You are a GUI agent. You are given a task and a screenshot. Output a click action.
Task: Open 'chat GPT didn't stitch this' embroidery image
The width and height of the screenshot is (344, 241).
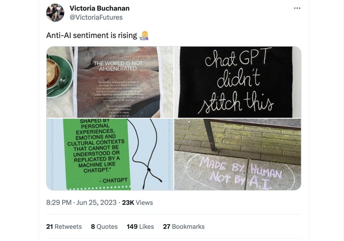tap(238, 82)
